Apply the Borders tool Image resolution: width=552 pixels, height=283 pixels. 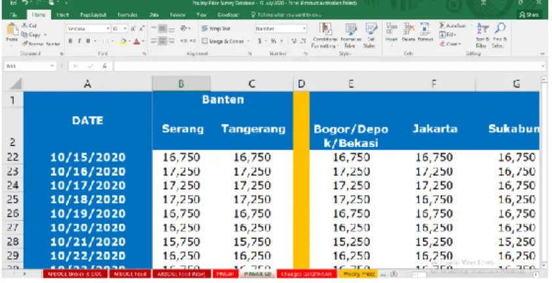point(105,41)
